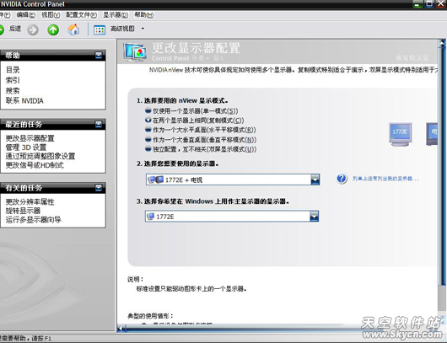Maximize the NVIDIA Control Panel window

tap(428, 3)
